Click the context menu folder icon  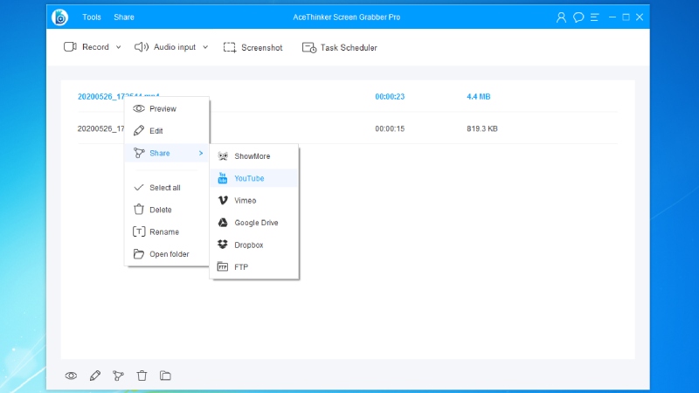pos(139,254)
